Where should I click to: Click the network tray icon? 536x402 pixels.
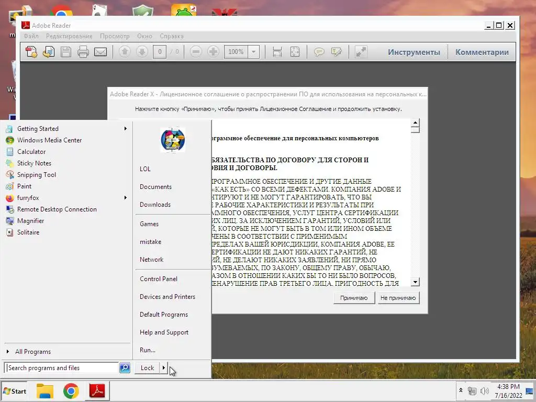pos(472,391)
